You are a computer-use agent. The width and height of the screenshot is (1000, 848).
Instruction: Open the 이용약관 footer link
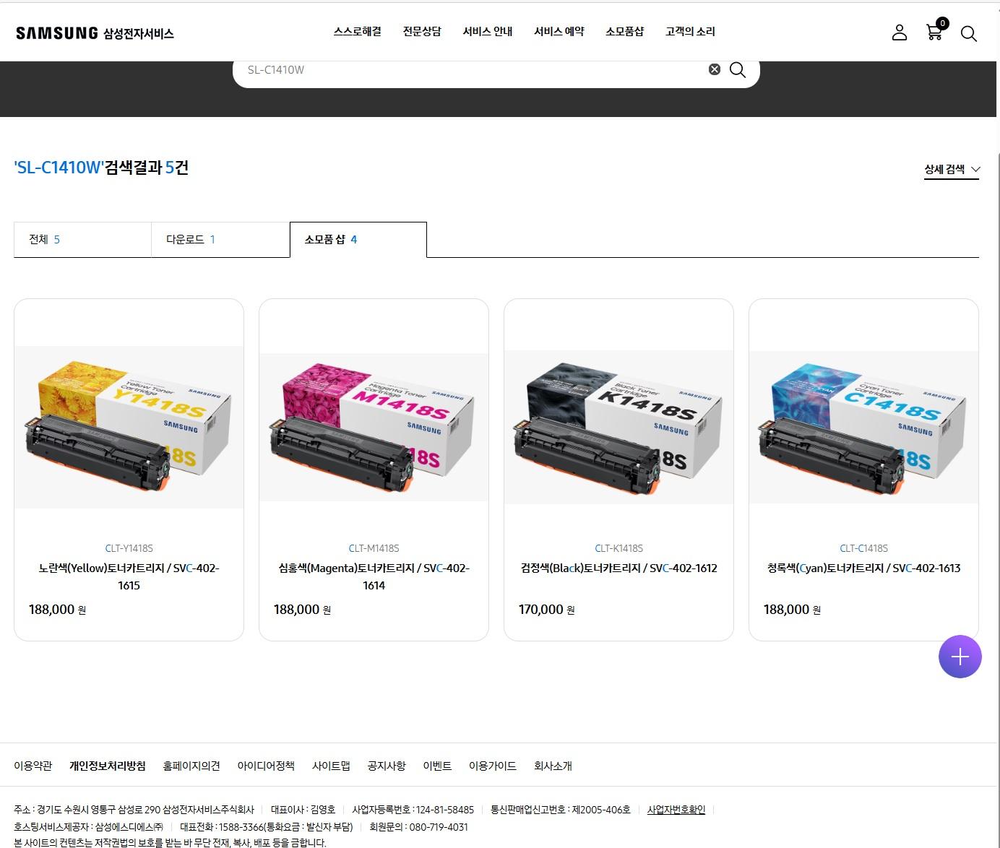[33, 766]
